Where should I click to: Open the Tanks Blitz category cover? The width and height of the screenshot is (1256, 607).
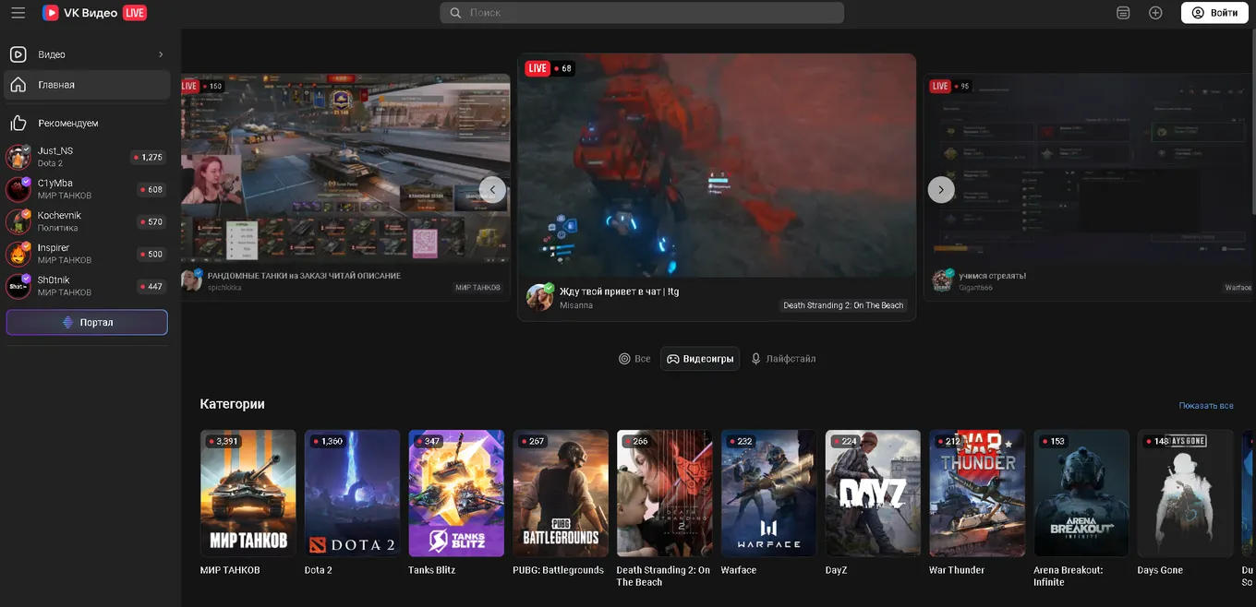[456, 494]
